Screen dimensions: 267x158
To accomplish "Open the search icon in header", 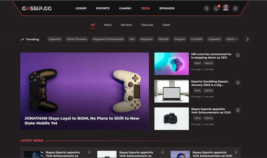I will pyautogui.click(x=207, y=8).
